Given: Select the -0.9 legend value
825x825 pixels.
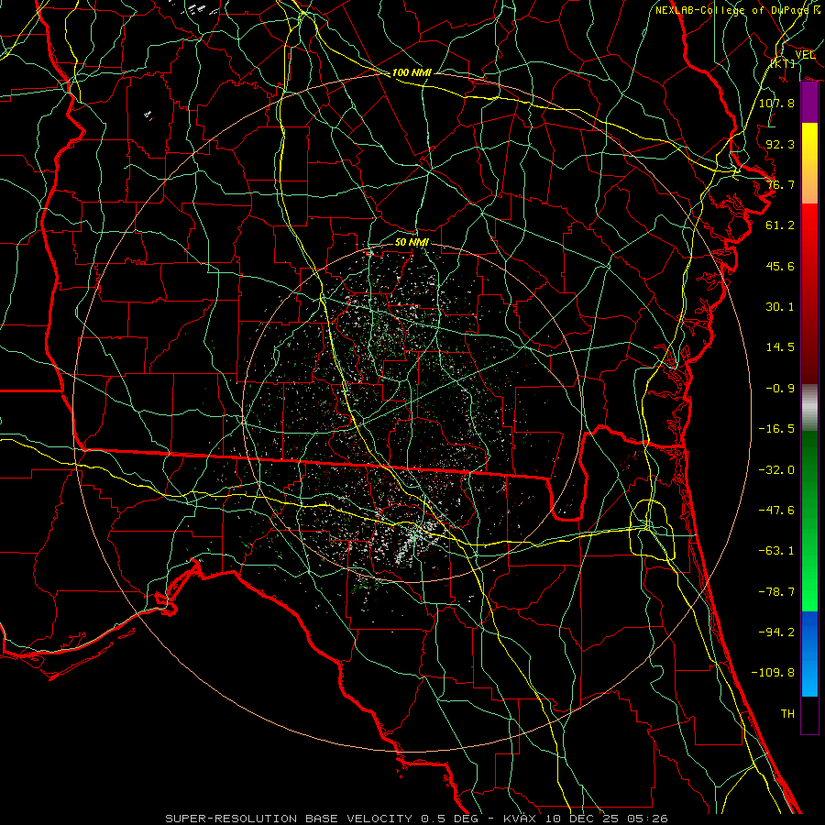Looking at the screenshot, I should tap(780, 389).
